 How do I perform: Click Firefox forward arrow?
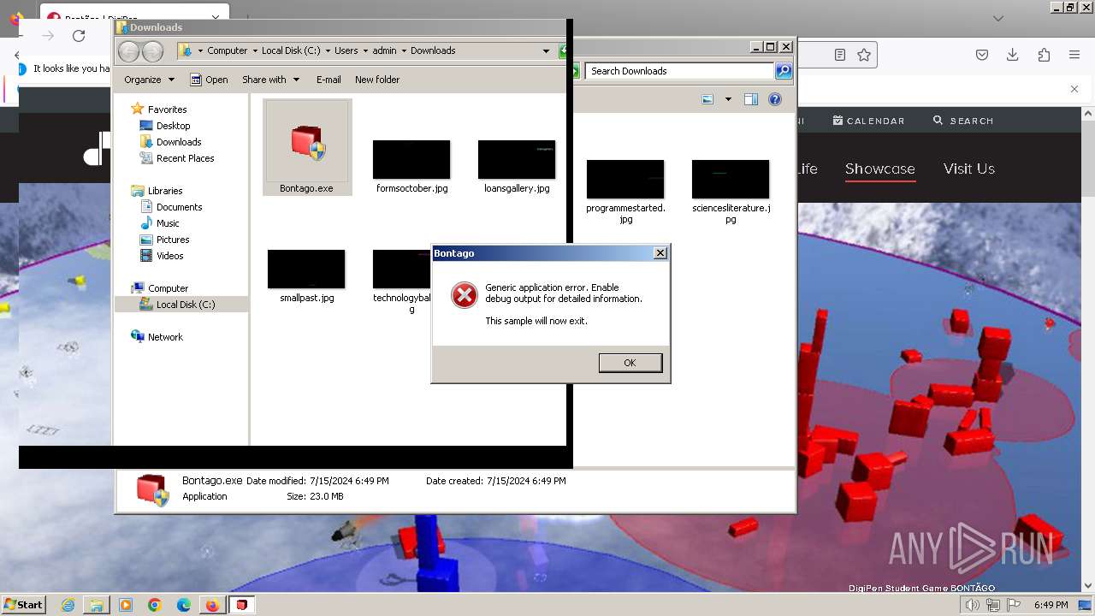pos(48,36)
